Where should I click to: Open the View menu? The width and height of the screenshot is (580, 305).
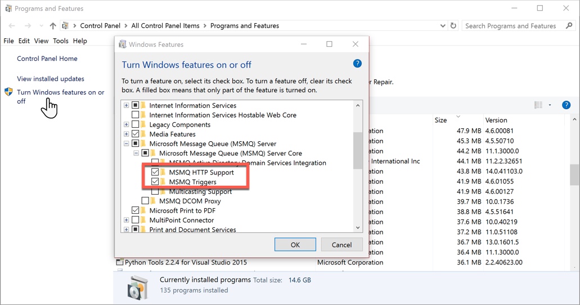click(41, 41)
